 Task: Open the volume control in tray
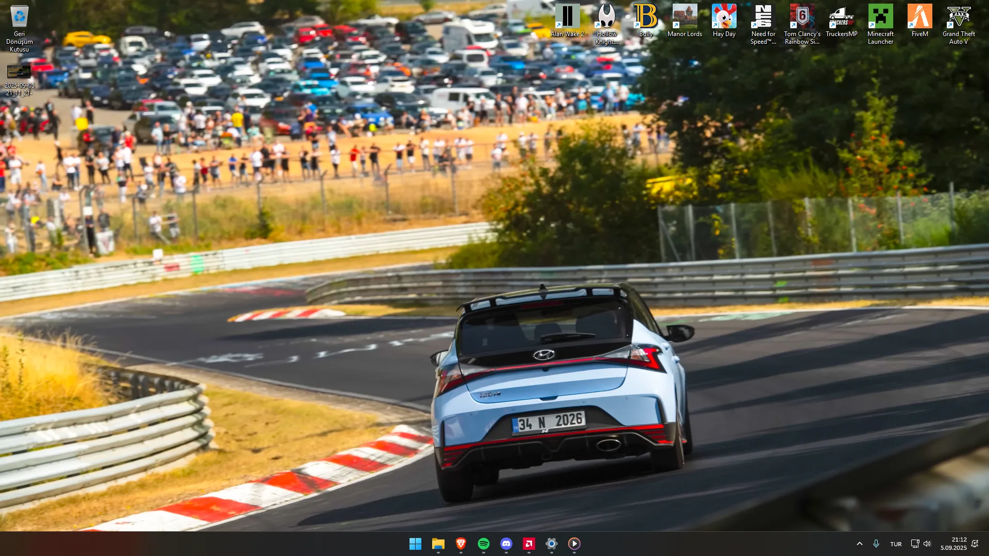(927, 544)
